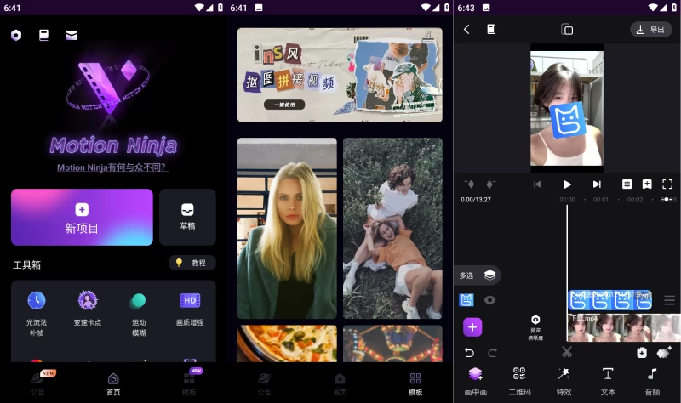The width and height of the screenshot is (681, 403).
Task: Export the video with 导出 button
Action: point(651,30)
